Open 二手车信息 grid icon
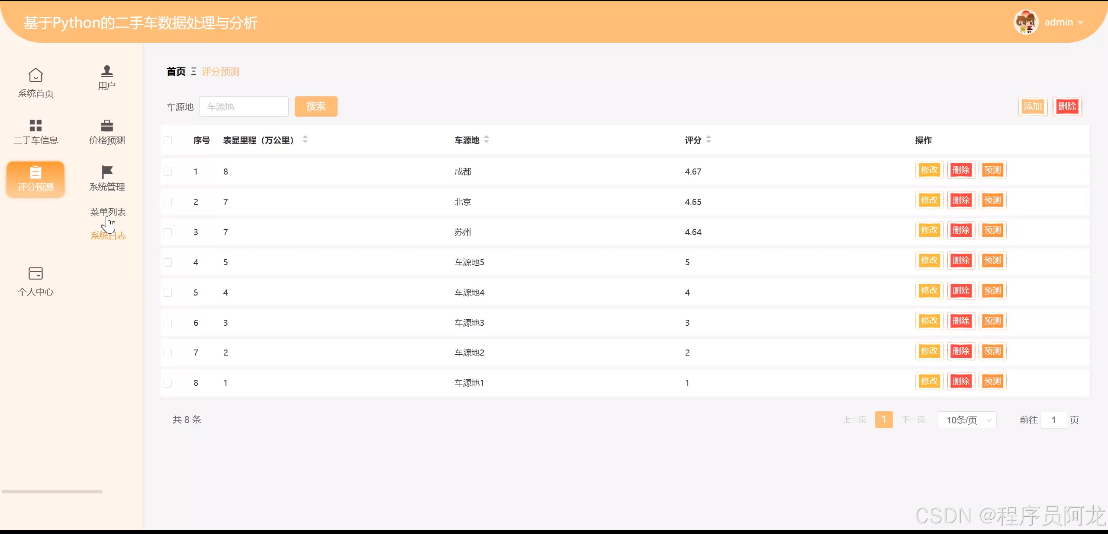The height and width of the screenshot is (534, 1108). tap(35, 125)
